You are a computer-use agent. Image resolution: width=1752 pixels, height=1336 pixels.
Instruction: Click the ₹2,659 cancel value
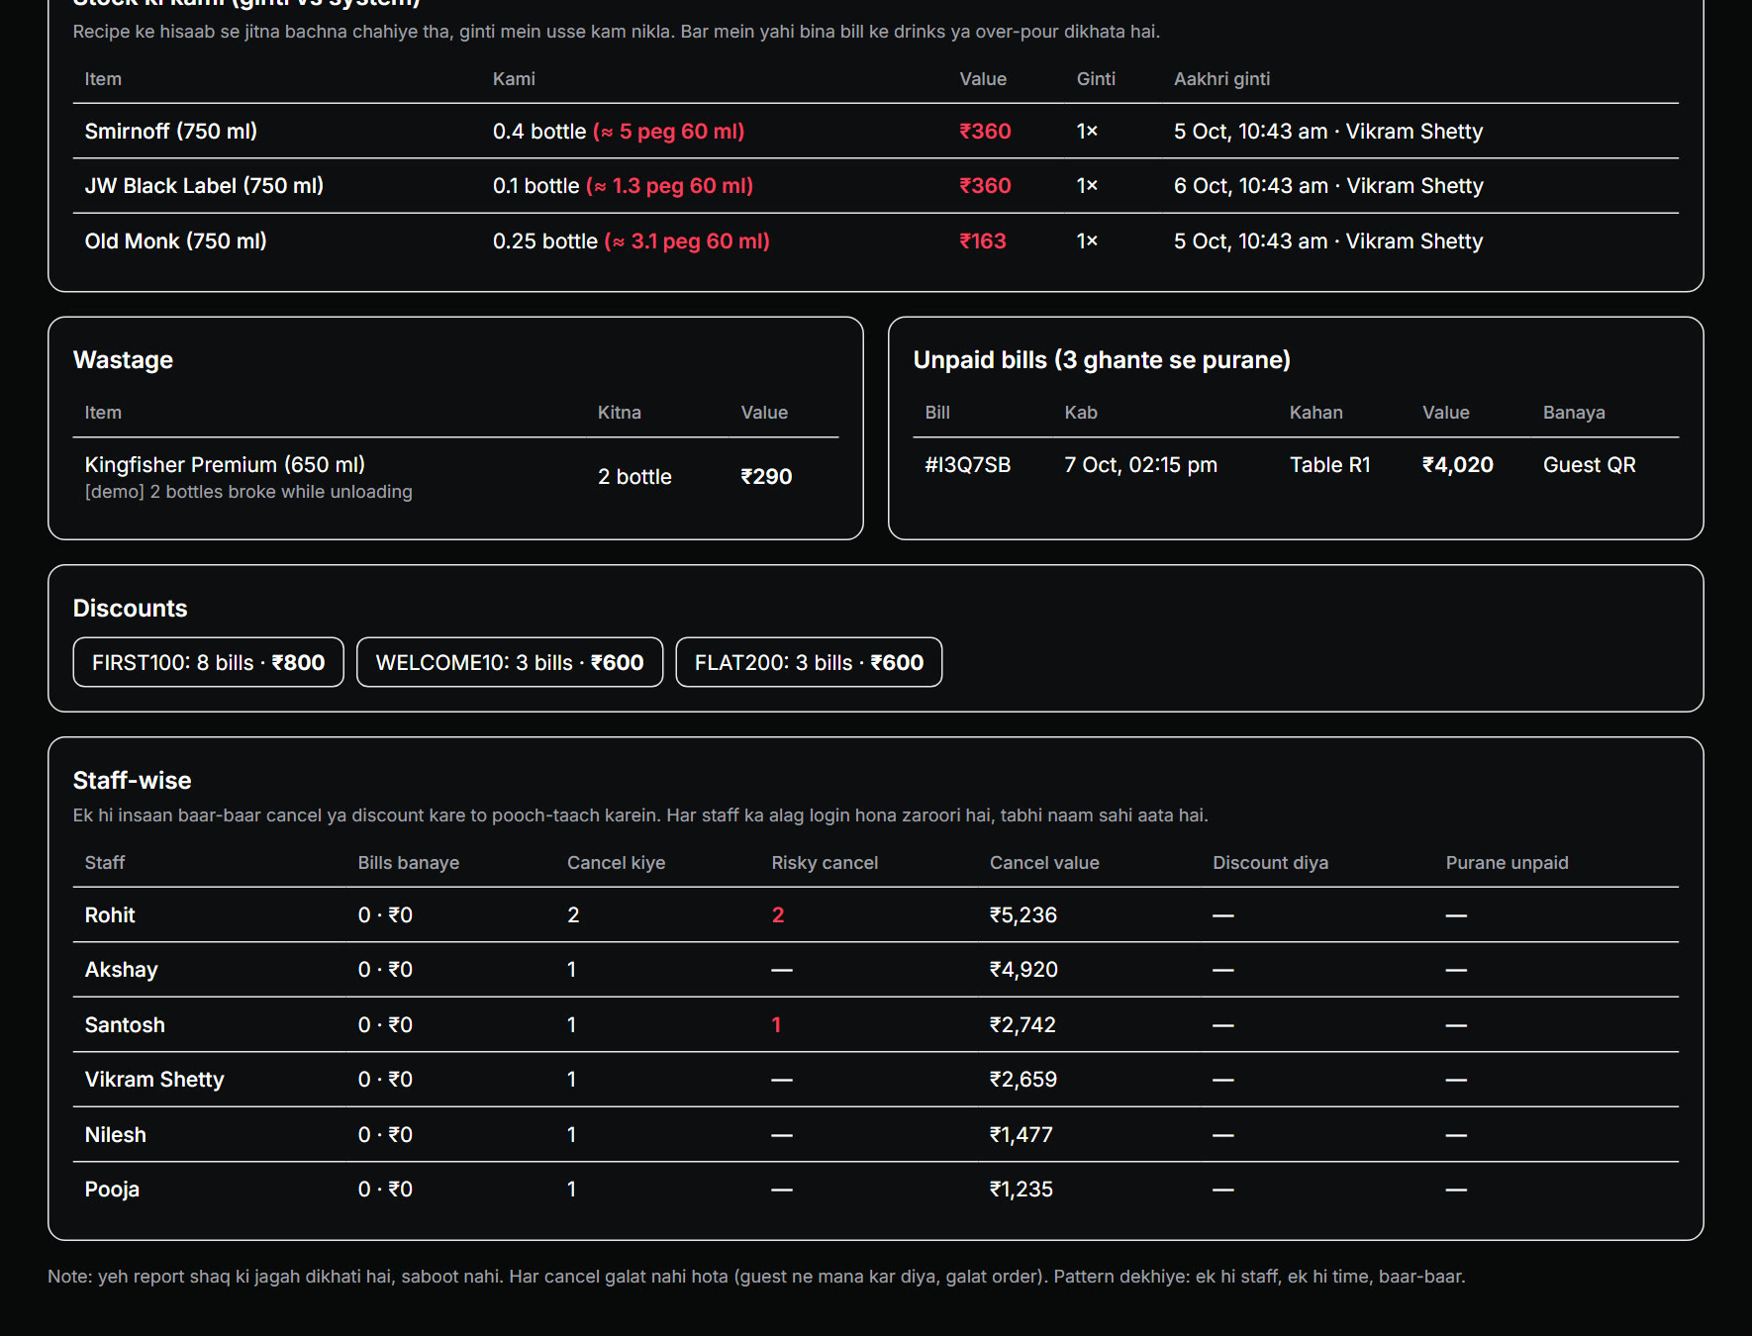click(1022, 1080)
